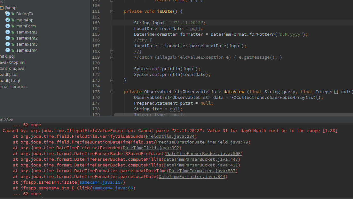This screenshot has height=199, width=353.
Task: Click the "d.M.yyyy" pattern string
Action: [x=290, y=34]
